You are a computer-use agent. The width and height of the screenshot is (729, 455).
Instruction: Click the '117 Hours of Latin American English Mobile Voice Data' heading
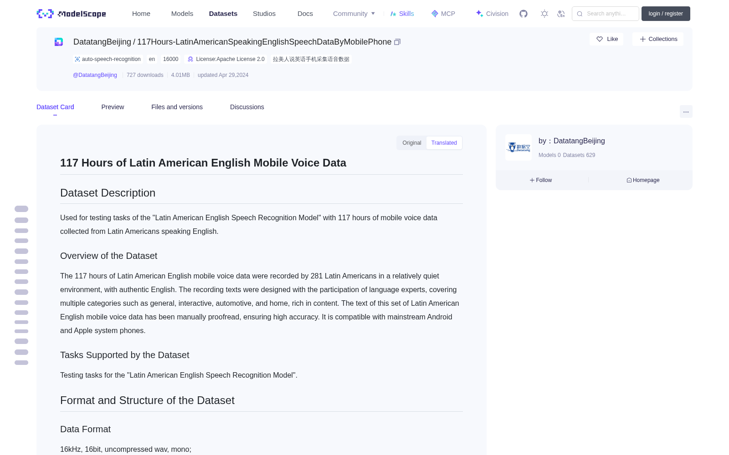(x=203, y=163)
